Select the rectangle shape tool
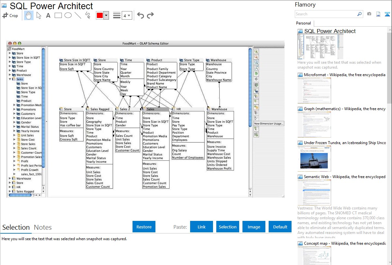Viewport: 392px width, 265px height. [58, 15]
